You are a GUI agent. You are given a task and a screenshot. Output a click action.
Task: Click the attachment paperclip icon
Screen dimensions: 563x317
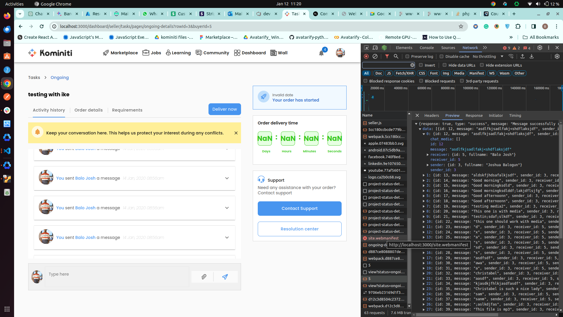tap(204, 277)
